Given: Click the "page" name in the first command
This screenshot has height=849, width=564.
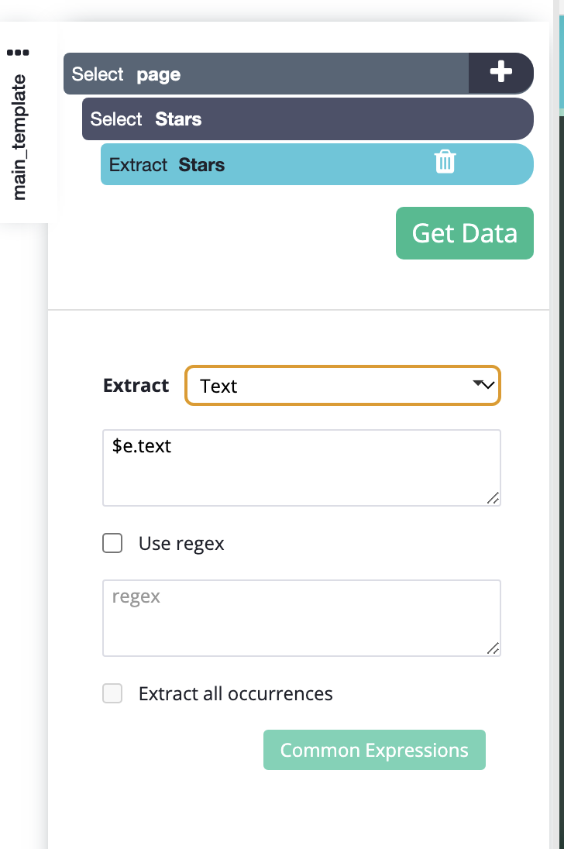Looking at the screenshot, I should 159,74.
